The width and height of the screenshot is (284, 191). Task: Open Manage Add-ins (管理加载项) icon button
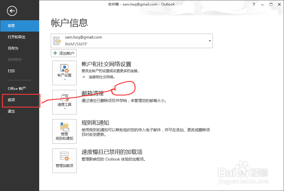pos(64,161)
